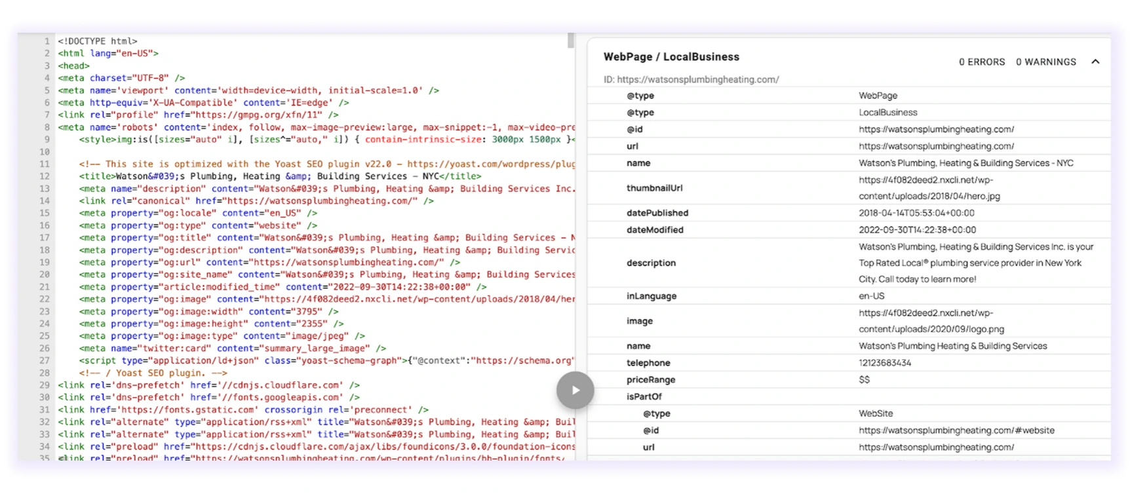Click the Yoast SEO plugin v22.0 comment line
This screenshot has height=494, width=1130.
pos(327,164)
